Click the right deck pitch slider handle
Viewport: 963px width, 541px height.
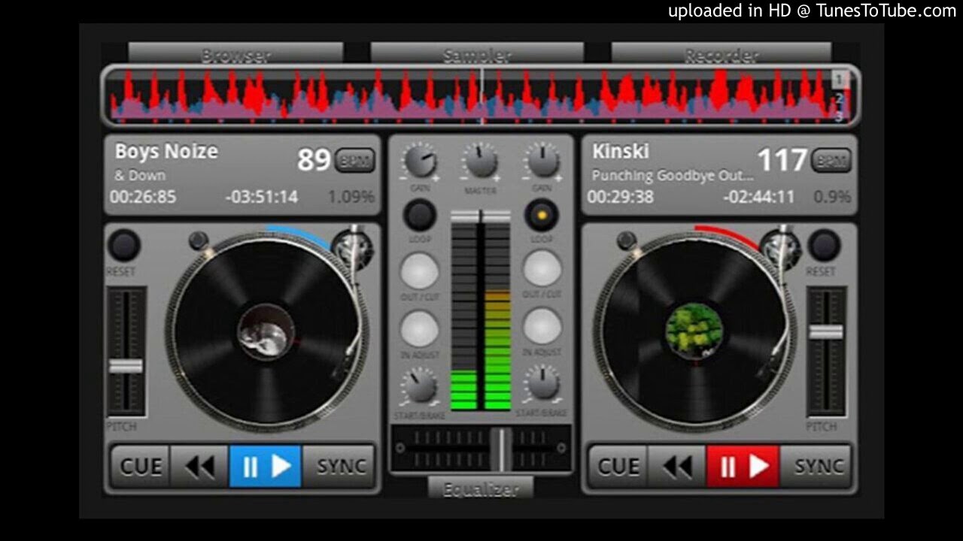point(826,331)
